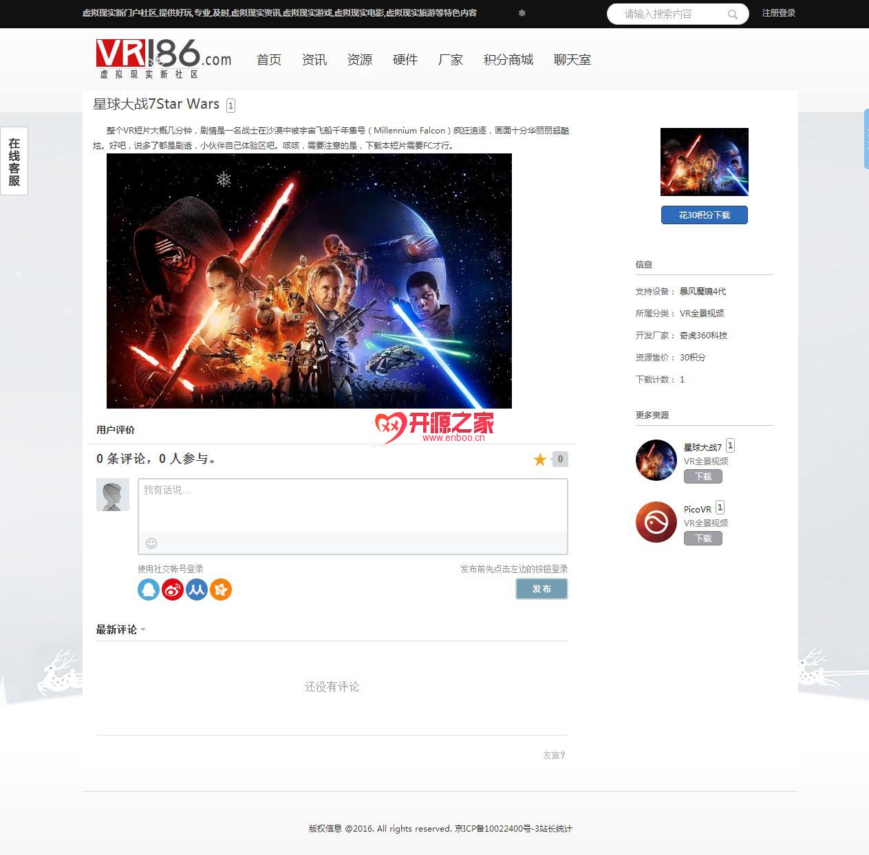
Task: Click the 星球大战7 round resource icon
Action: tap(656, 460)
